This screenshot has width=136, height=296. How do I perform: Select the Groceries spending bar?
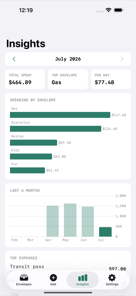[x=55, y=129]
